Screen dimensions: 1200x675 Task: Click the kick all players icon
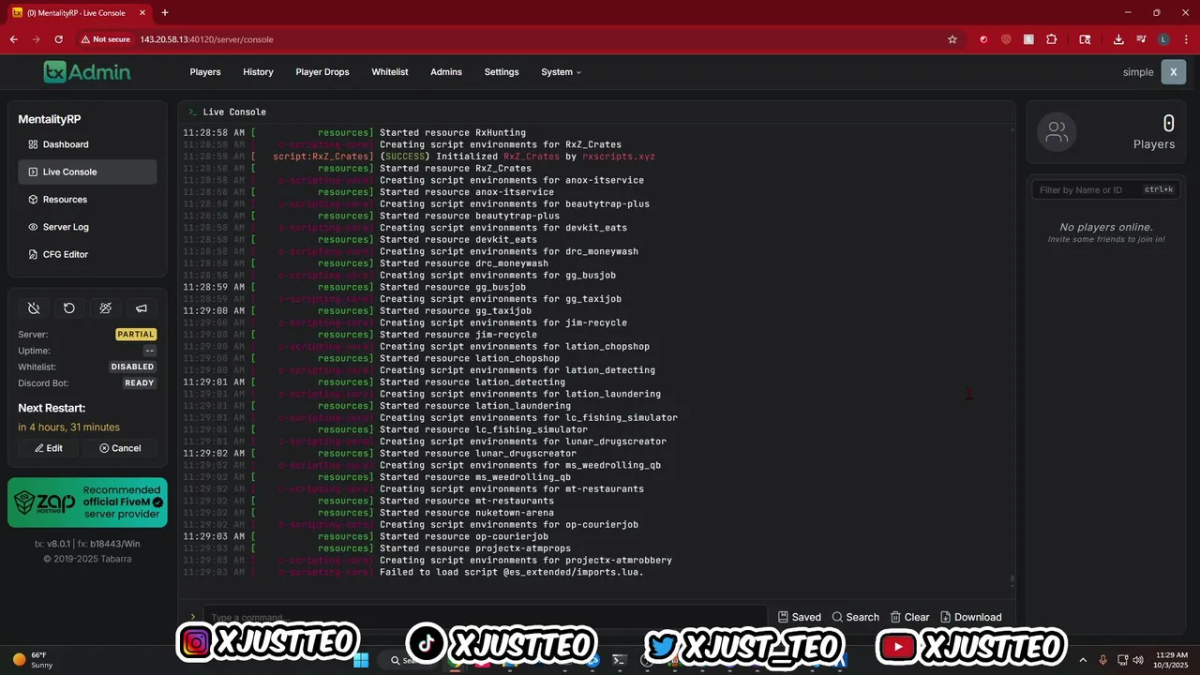click(105, 308)
